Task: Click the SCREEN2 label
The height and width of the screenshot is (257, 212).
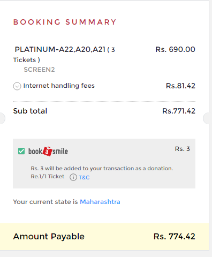Action: click(x=39, y=70)
